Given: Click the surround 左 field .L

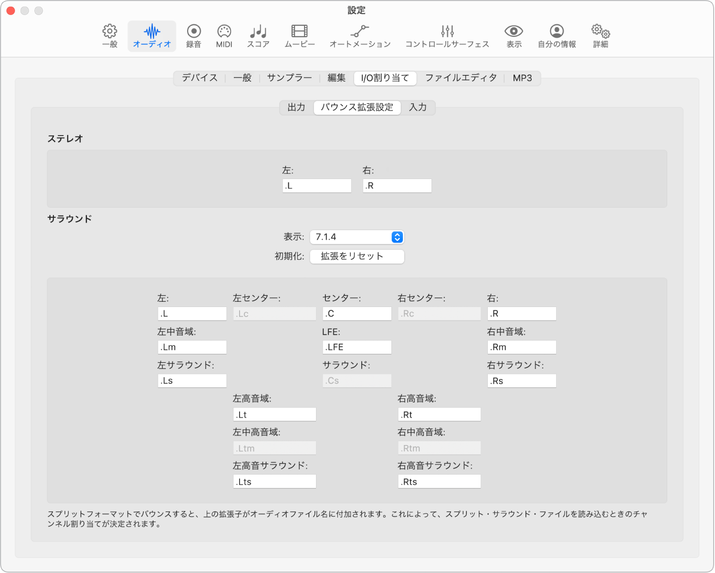Looking at the screenshot, I should [192, 314].
